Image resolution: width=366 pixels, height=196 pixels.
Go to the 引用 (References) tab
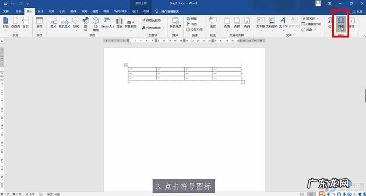tap(63, 11)
